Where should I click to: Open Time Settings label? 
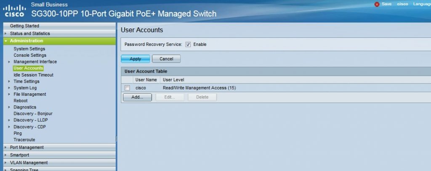27,82
